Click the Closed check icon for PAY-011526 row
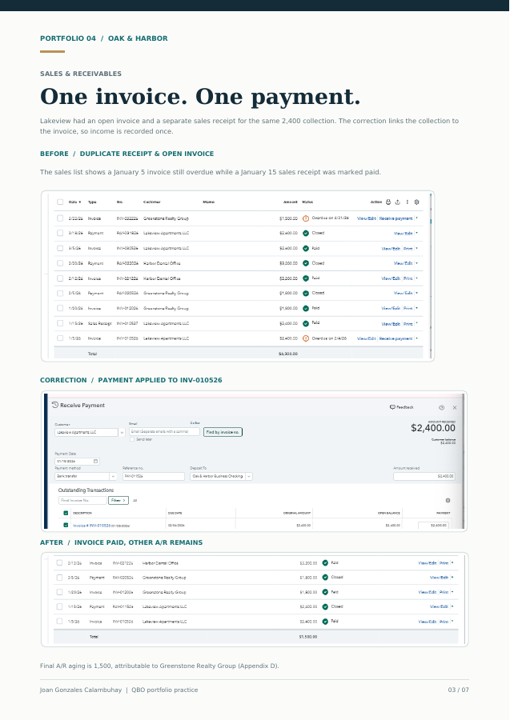This screenshot has height=720, width=510. click(325, 606)
